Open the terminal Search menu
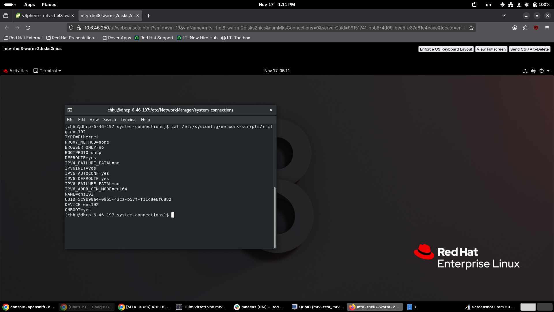 coord(109,120)
